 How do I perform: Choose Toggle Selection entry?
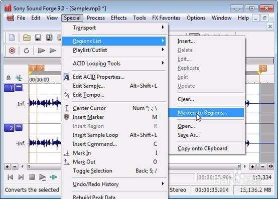114,171
